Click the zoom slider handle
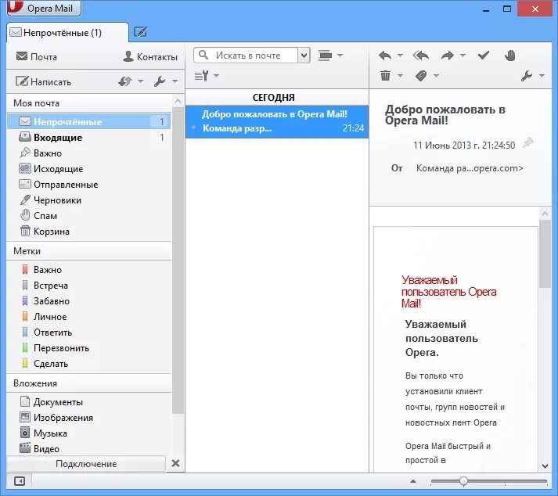Screen dimensions: 558x496 (x=463, y=481)
